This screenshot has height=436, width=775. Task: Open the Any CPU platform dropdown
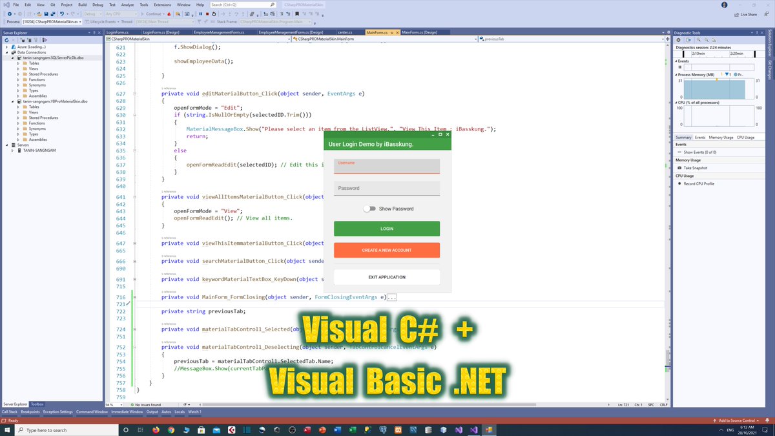pyautogui.click(x=121, y=14)
